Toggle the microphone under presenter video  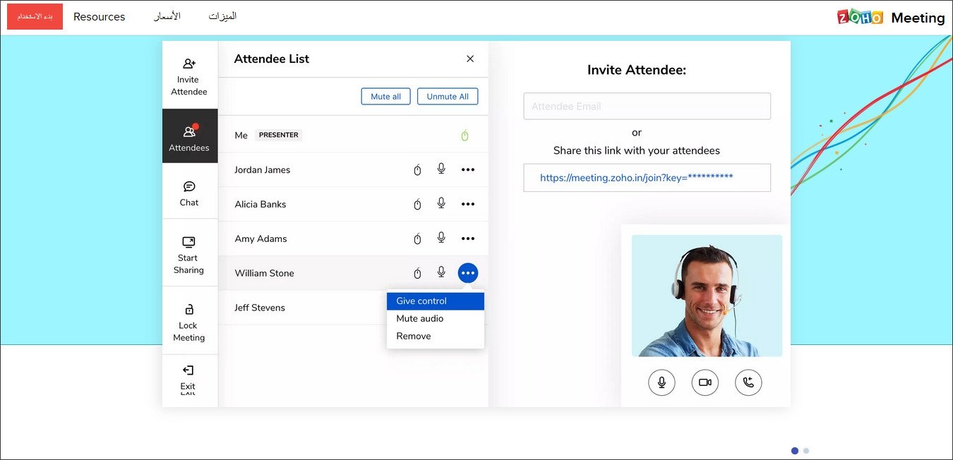point(661,382)
